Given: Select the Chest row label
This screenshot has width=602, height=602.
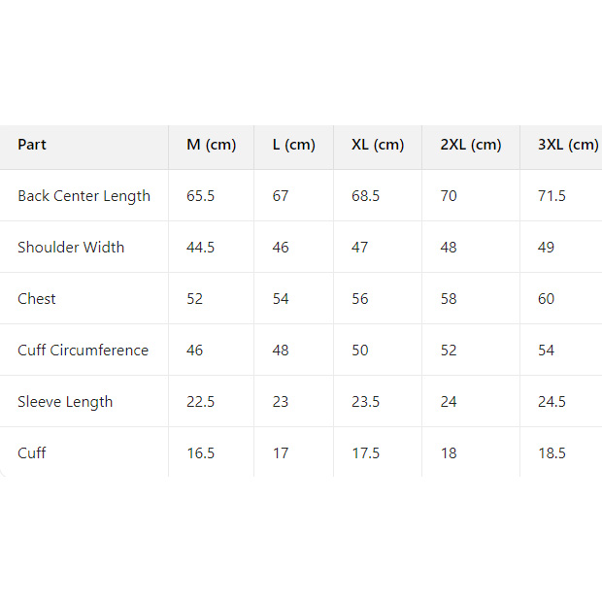Looking at the screenshot, I should 37,299.
